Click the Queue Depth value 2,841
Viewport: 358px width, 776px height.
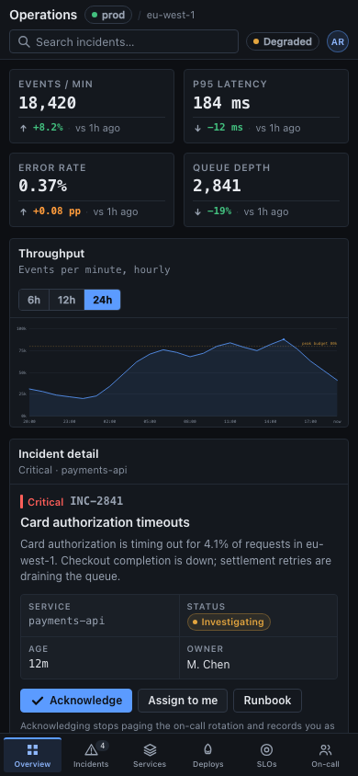(217, 186)
